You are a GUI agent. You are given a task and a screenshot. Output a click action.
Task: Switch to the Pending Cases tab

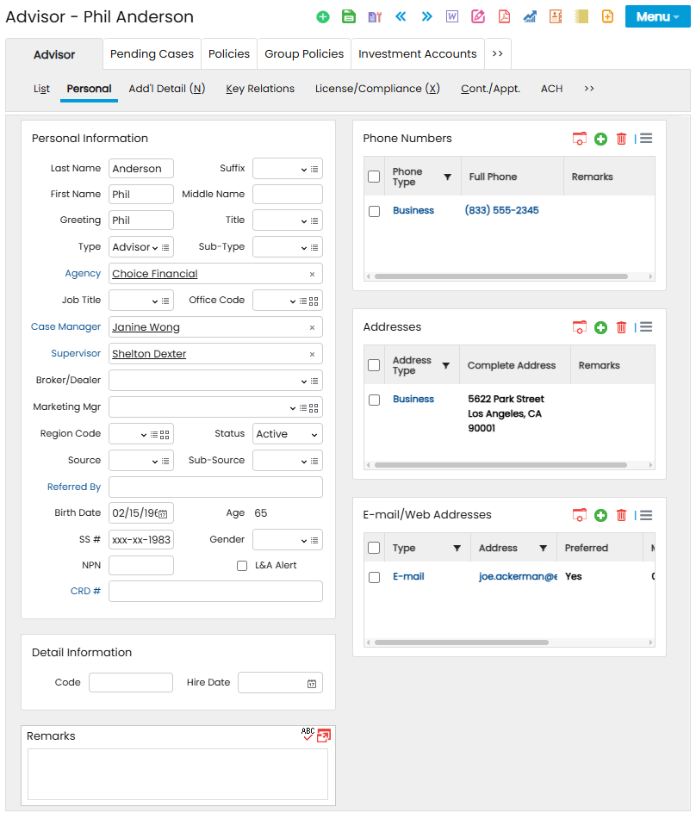click(x=152, y=53)
